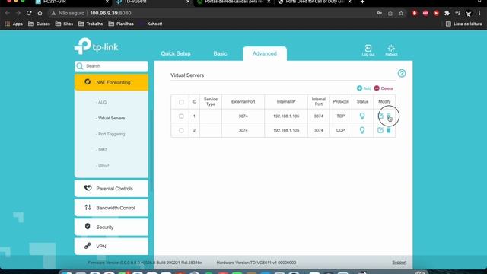This screenshot has width=487, height=274.
Task: Select all rules with header checkbox
Action: [x=181, y=102]
